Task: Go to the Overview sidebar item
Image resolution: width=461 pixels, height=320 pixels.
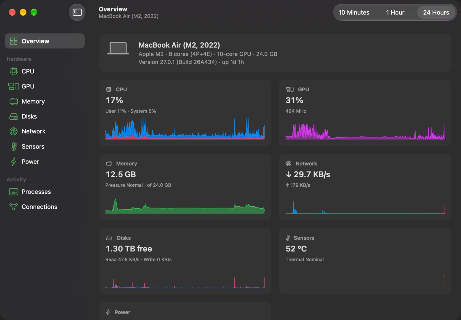Action: tap(45, 41)
